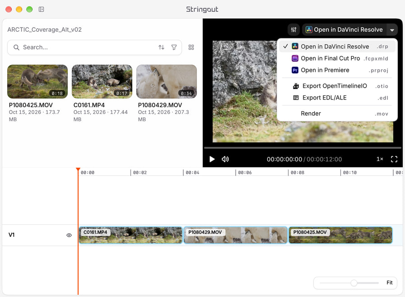
Task: Click Fit to fit timeline zoom
Action: coord(390,283)
